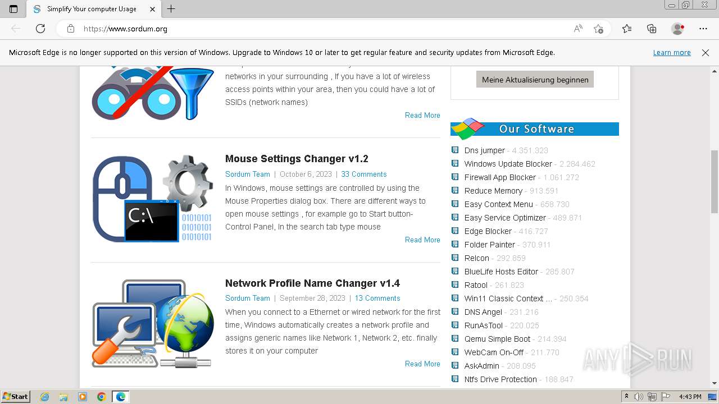Open Win11 Classic Context link
This screenshot has height=404, width=719.
tap(508, 299)
